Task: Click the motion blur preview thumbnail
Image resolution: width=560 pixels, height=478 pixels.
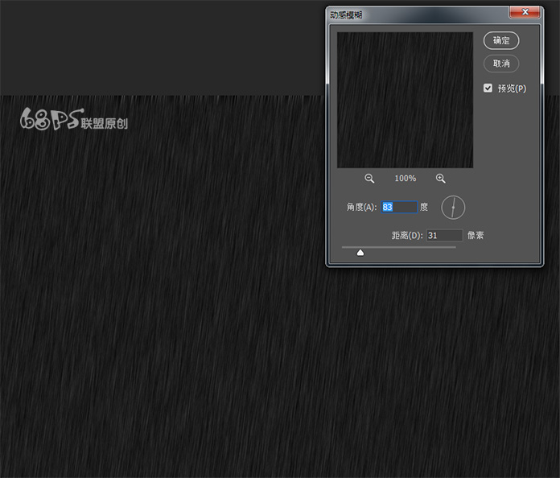Action: (405, 100)
